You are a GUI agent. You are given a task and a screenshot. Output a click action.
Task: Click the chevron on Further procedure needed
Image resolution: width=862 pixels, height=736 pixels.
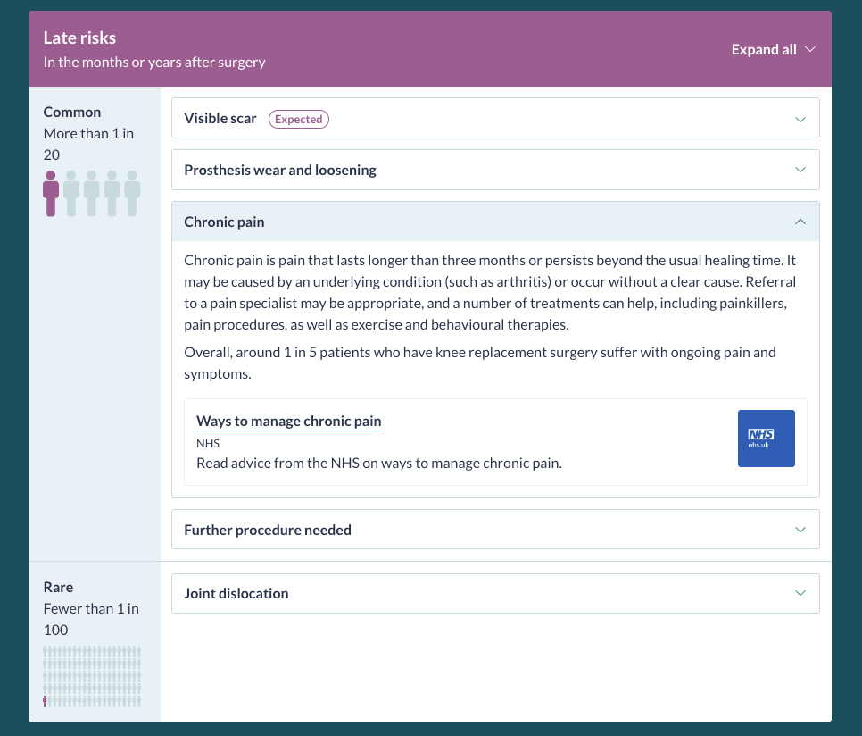(800, 530)
